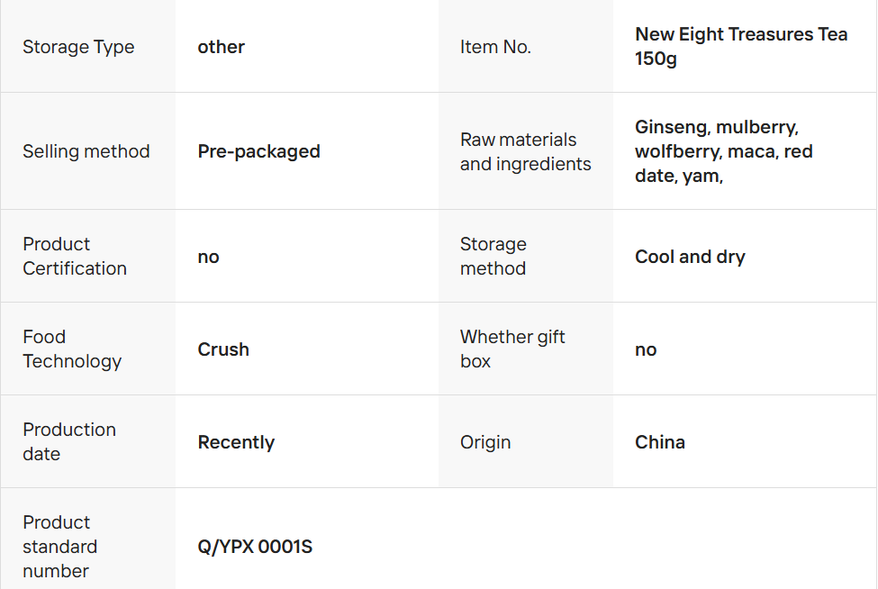
Task: Select the "no" value for gift box
Action: 646,349
